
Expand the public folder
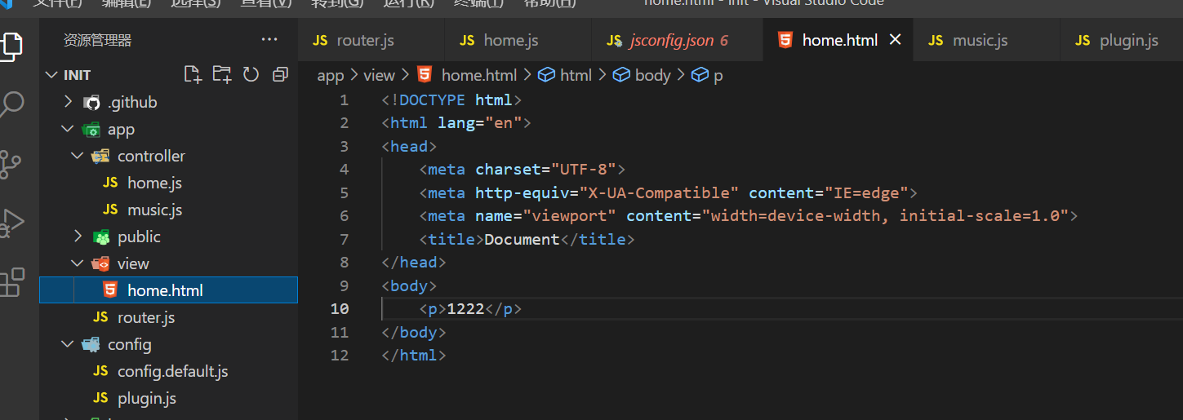coord(78,237)
